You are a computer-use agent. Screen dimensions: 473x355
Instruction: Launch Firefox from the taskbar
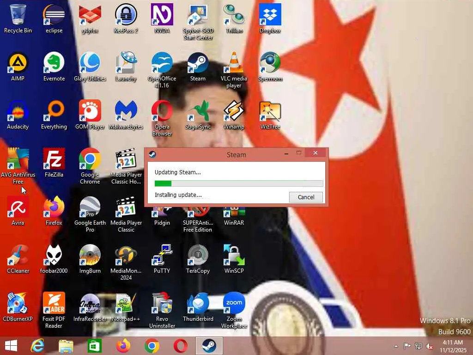click(x=123, y=346)
